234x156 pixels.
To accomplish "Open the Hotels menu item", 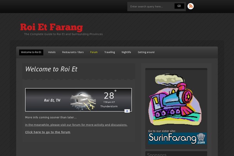I will [52, 52].
